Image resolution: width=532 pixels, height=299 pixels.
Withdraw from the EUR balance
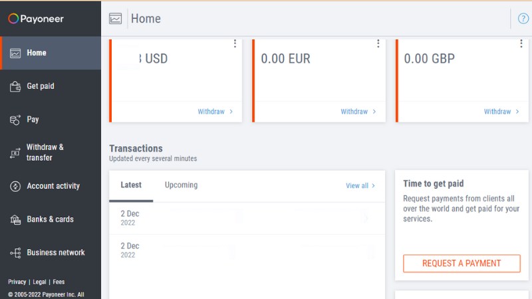click(x=358, y=112)
